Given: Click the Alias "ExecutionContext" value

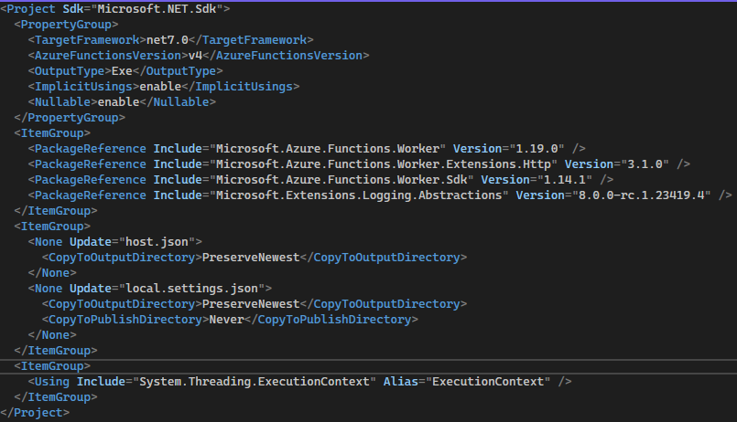Looking at the screenshot, I should click(488, 381).
